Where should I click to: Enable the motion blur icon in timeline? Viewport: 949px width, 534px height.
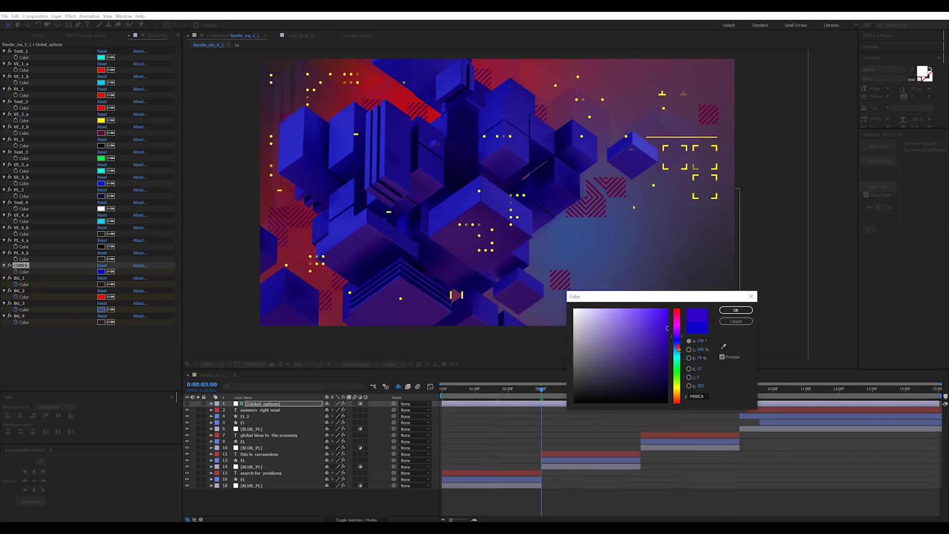tap(418, 387)
